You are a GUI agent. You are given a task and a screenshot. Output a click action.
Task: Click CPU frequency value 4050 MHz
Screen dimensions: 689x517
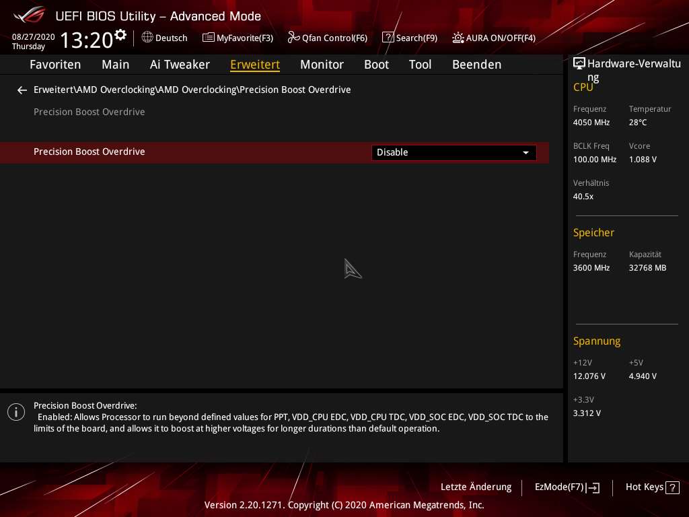[x=591, y=123]
